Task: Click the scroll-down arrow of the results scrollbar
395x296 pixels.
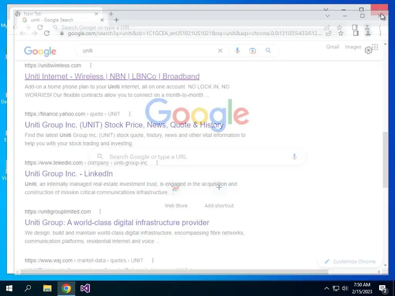Action: pyautogui.click(x=385, y=265)
